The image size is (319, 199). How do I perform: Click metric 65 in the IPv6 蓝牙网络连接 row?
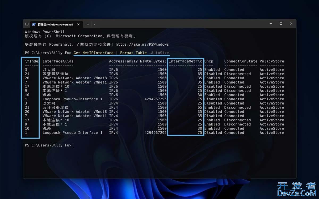(x=200, y=74)
